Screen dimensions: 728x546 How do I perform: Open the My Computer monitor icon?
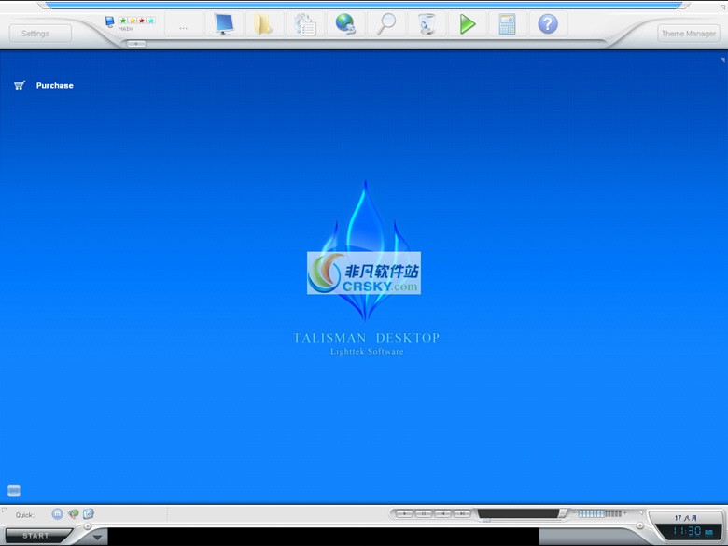224,23
